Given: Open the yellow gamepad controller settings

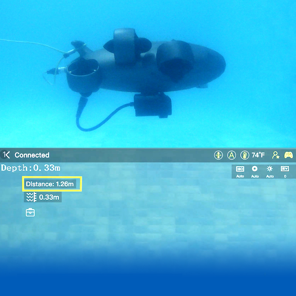Looking at the screenshot, I should click(x=289, y=155).
